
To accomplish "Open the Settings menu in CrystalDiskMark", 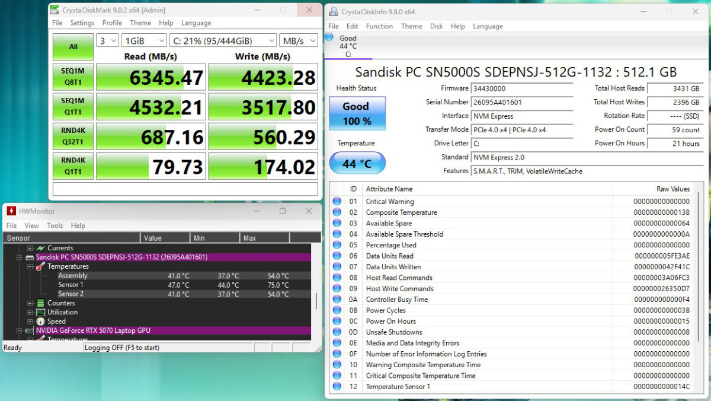I will pyautogui.click(x=82, y=23).
